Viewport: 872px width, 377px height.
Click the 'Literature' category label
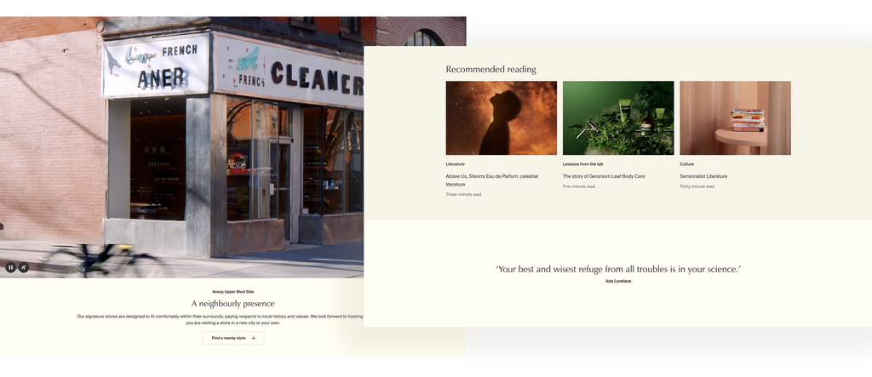455,164
